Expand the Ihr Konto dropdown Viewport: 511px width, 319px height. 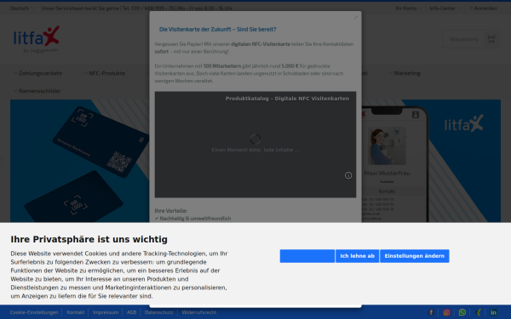pos(408,9)
